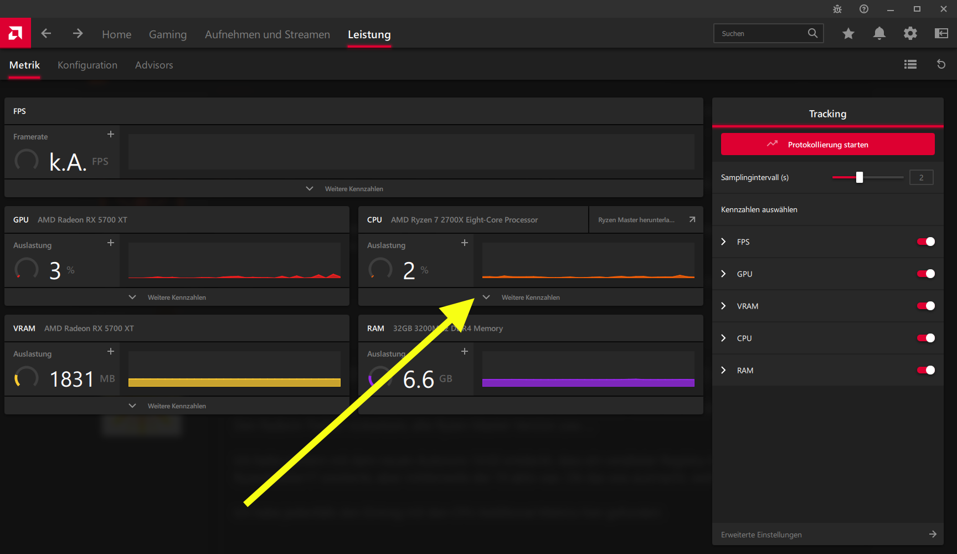The width and height of the screenshot is (957, 554).
Task: Toggle the sidebar panel icon
Action: pyautogui.click(x=941, y=34)
